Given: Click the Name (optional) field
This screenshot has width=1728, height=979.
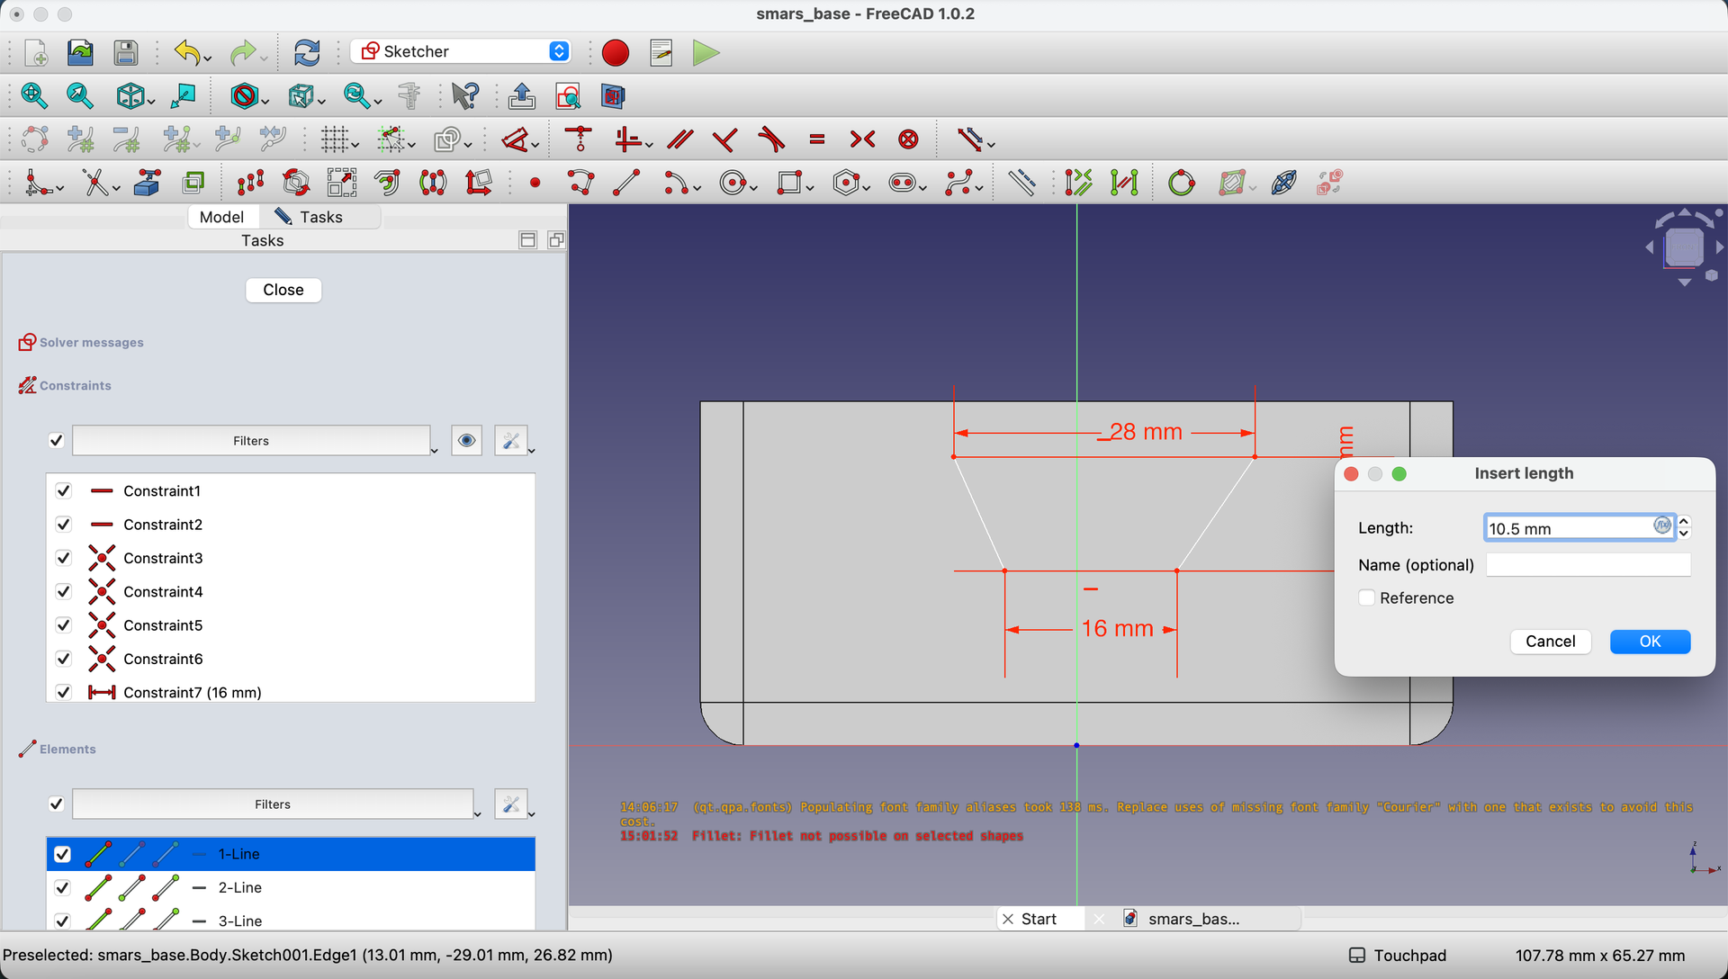Looking at the screenshot, I should [x=1588, y=565].
